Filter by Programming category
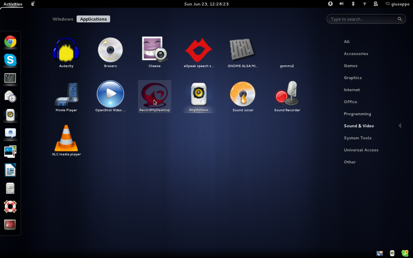 [x=357, y=114]
